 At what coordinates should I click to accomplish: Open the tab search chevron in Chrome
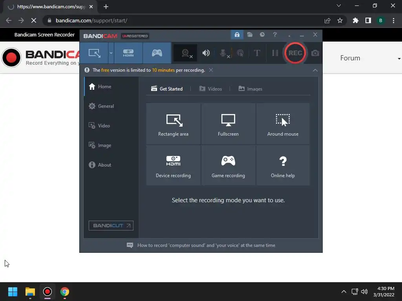[x=339, y=5]
